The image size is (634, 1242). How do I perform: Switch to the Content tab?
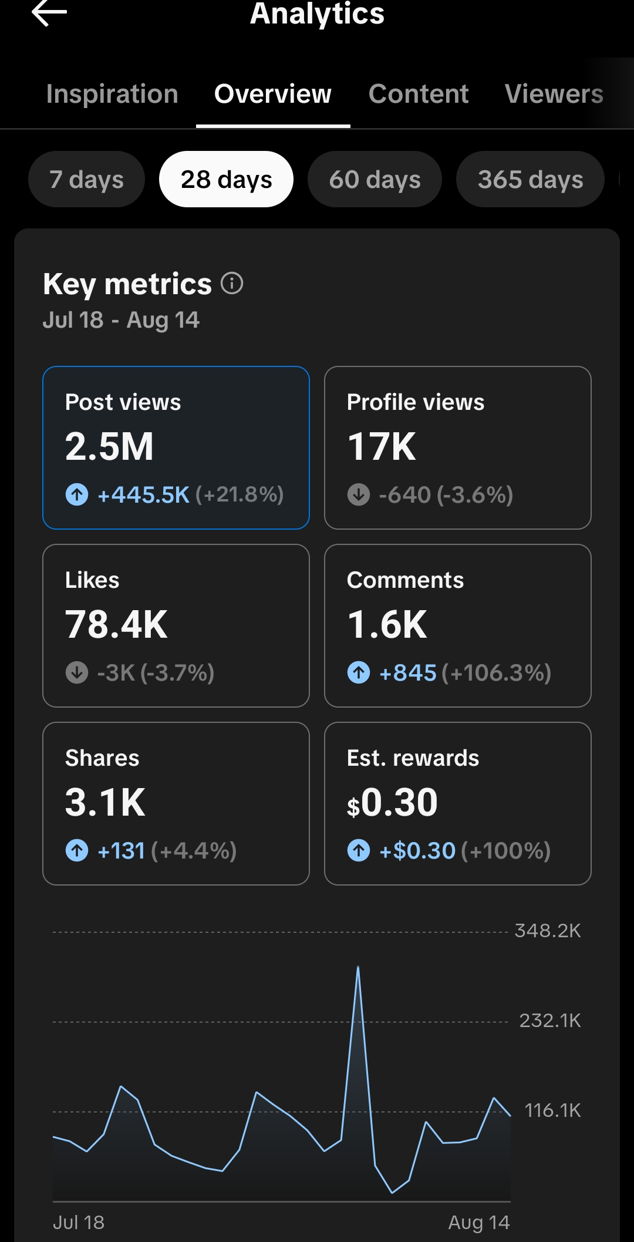[419, 94]
